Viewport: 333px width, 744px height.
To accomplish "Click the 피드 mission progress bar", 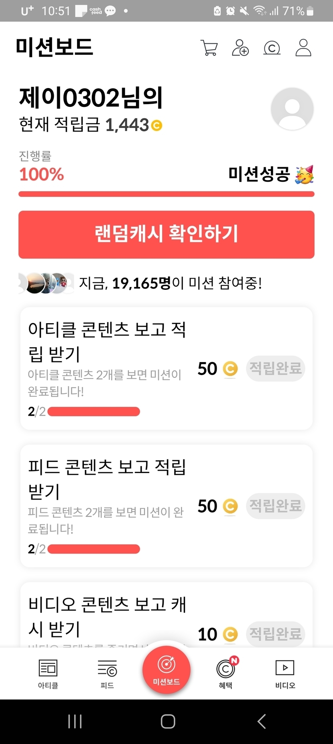I will click(93, 549).
